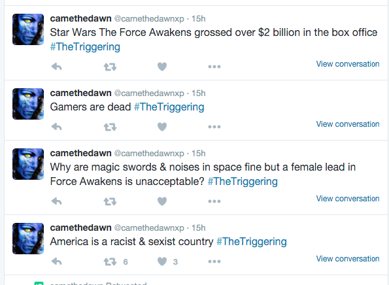389x285 pixels.
Task: Open #TheTriggering hashtag in 'Gamers are dead' tweet
Action: [169, 107]
